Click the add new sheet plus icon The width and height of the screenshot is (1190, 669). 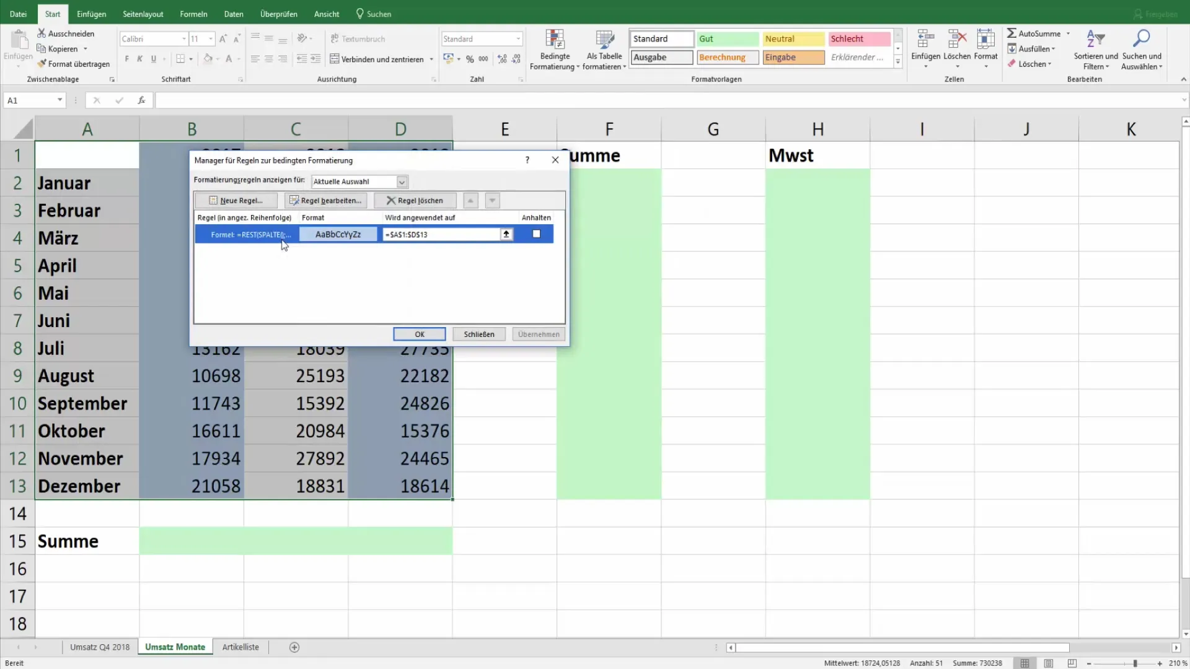click(x=294, y=647)
